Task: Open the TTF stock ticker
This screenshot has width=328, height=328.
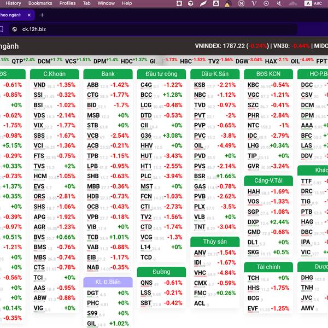Action: coord(307,181)
